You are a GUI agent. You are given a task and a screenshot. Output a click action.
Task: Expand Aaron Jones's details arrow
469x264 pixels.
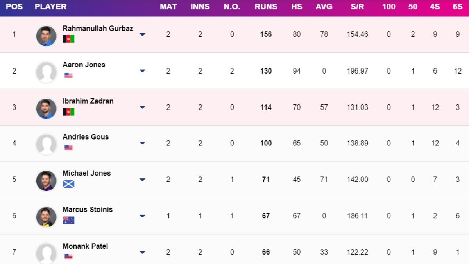[142, 71]
